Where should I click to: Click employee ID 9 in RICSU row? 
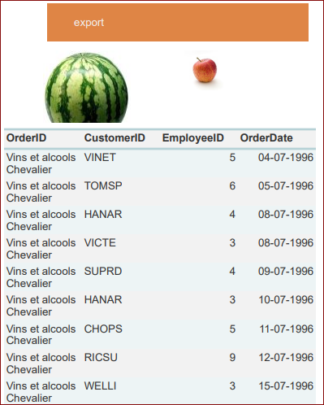[232, 358]
